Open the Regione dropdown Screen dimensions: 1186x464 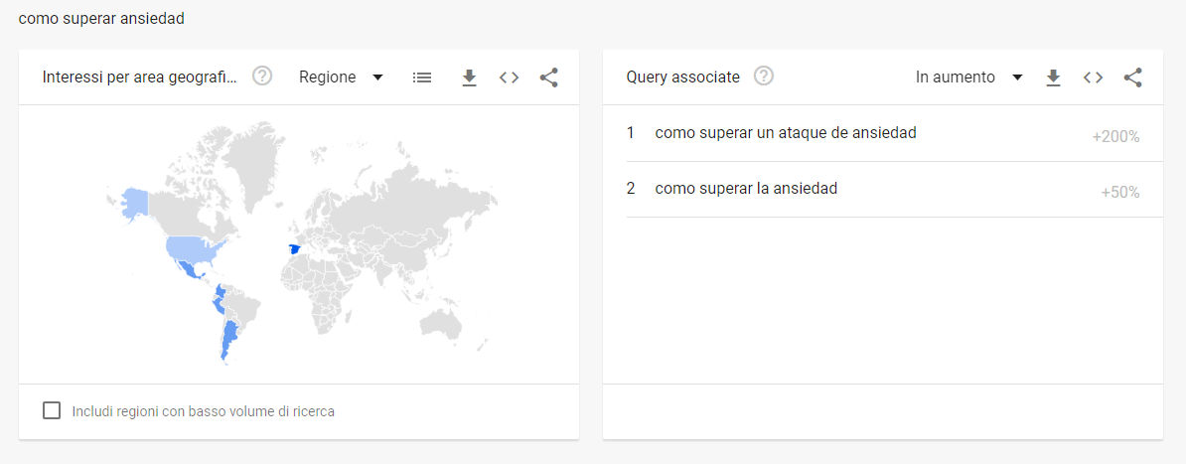coord(341,77)
